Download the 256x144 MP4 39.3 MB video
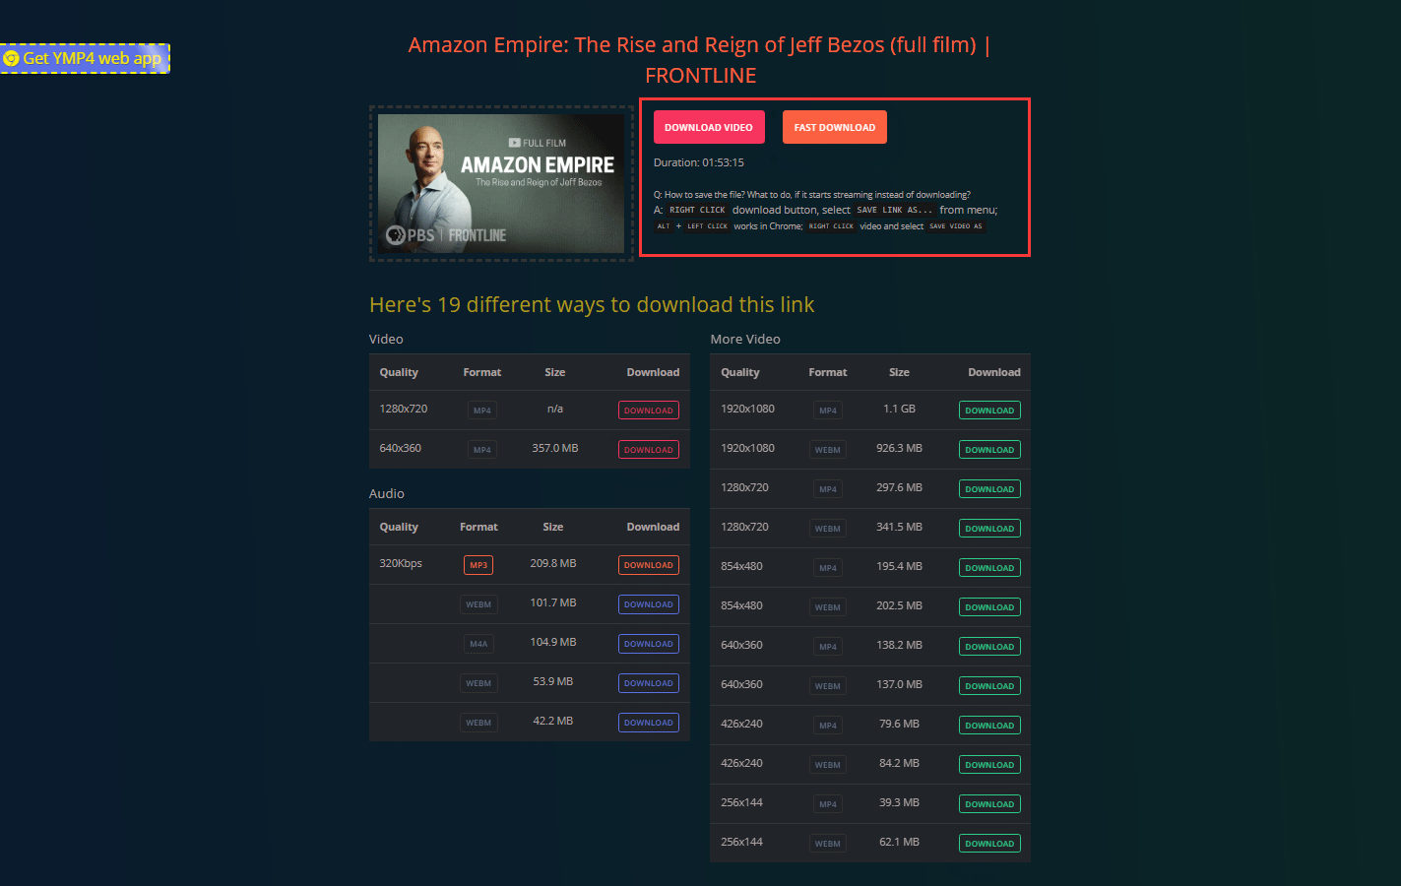Image resolution: width=1401 pixels, height=886 pixels. point(989,804)
